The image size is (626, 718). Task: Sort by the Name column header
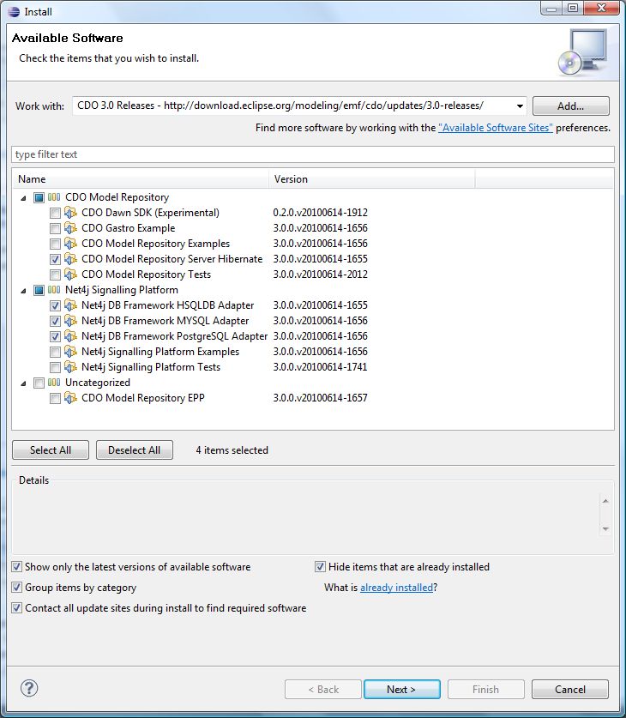(141, 179)
